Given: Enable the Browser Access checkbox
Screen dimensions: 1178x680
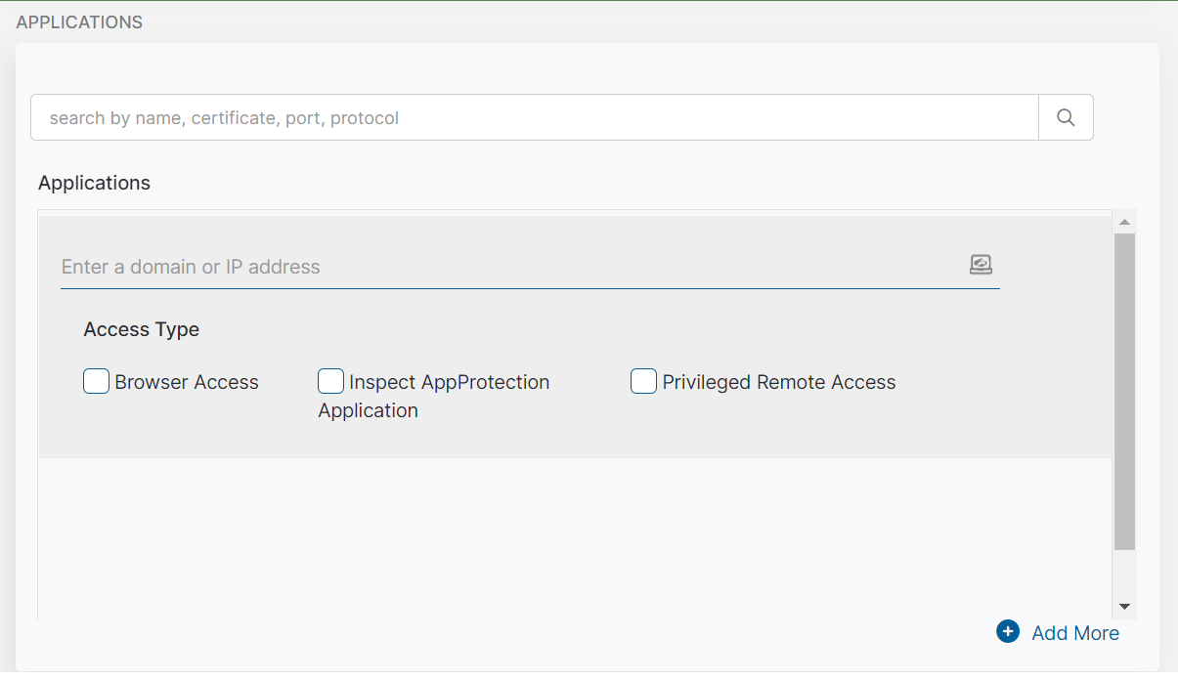Looking at the screenshot, I should coord(96,381).
